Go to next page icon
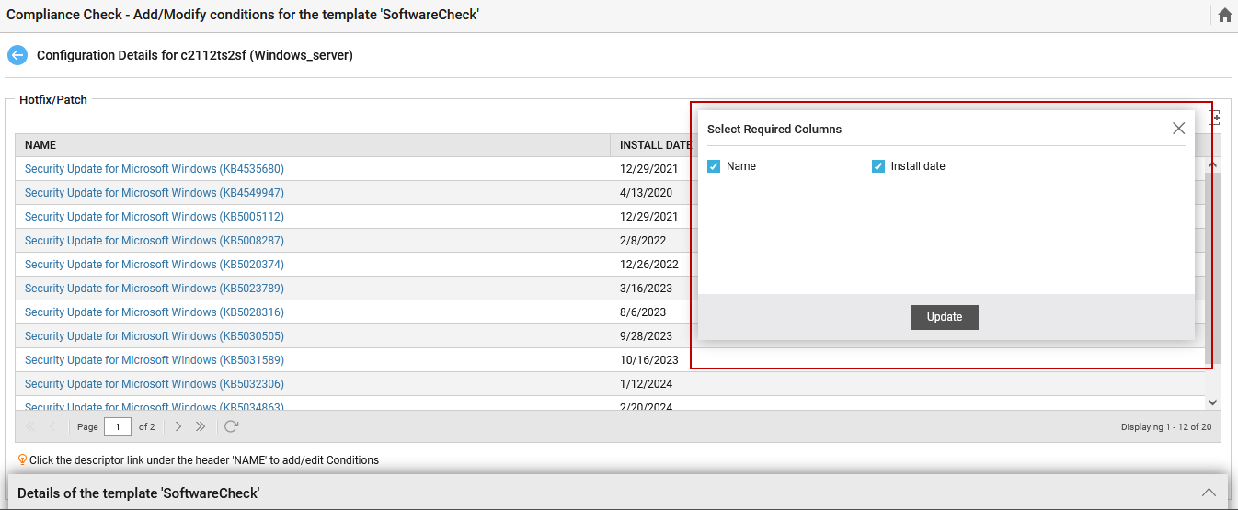Viewport: 1238px width, 510px height. pyautogui.click(x=178, y=426)
